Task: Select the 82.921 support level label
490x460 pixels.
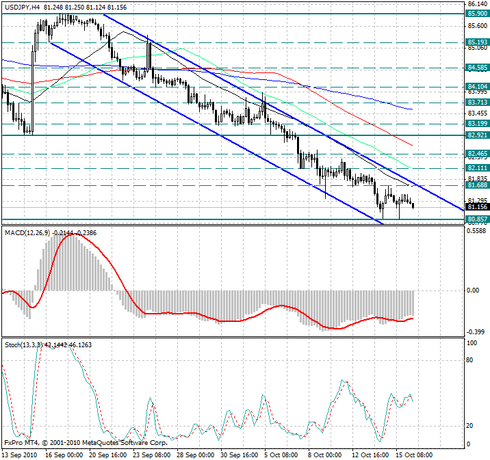Action: tap(477, 135)
